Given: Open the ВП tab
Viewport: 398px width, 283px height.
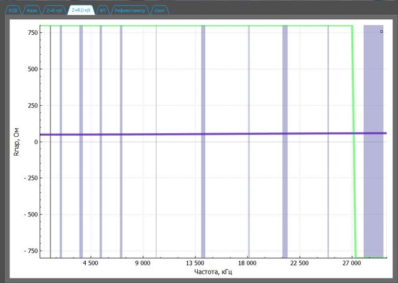Looking at the screenshot, I should click(102, 11).
